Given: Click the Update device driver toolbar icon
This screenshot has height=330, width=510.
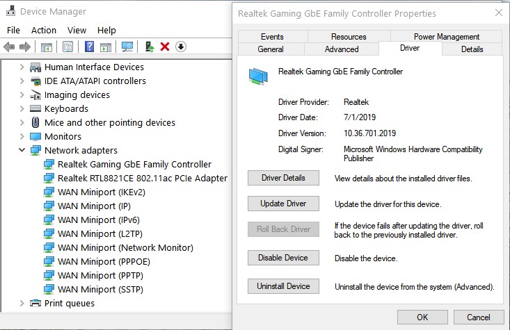Looking at the screenshot, I should (149, 47).
